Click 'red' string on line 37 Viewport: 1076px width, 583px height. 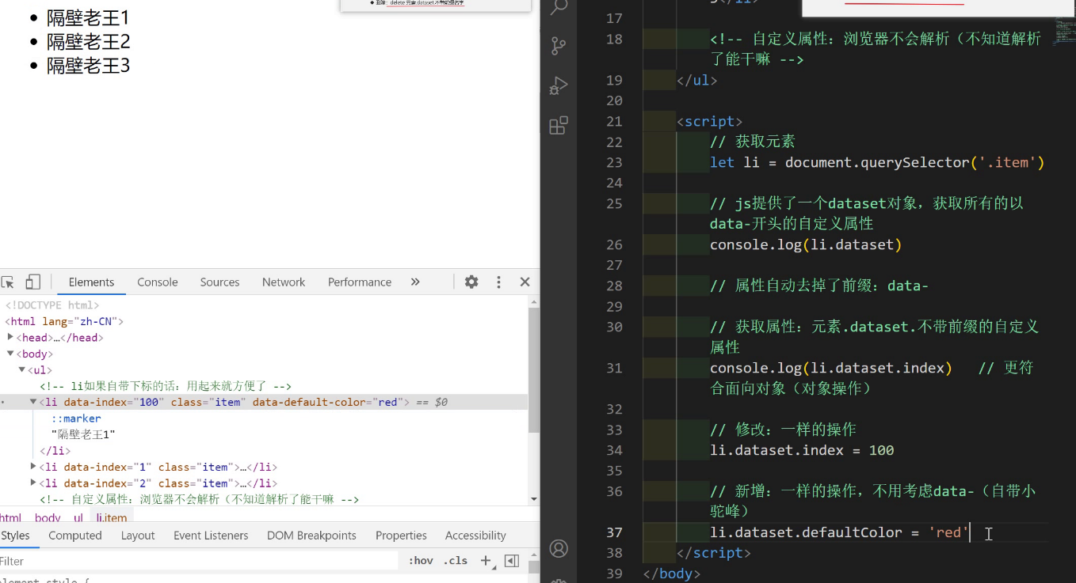pos(948,532)
